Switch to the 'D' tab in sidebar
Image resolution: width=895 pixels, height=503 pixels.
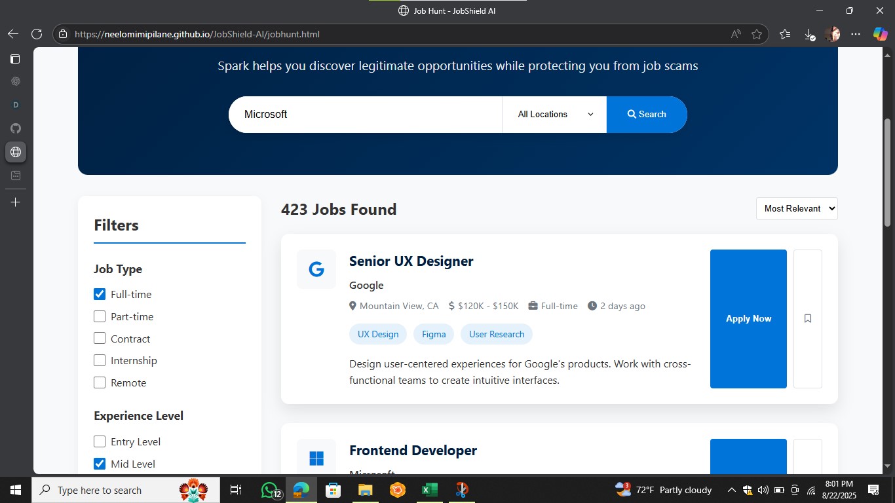(x=16, y=105)
